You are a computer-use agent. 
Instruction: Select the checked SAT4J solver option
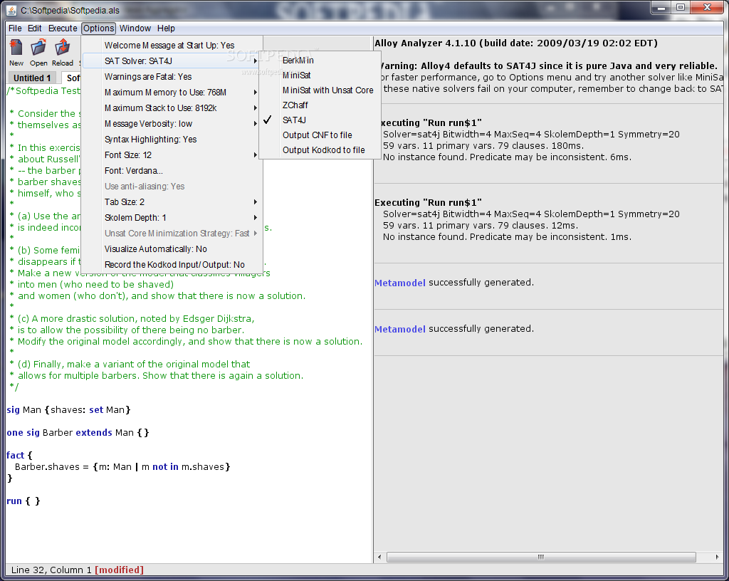[x=320, y=120]
